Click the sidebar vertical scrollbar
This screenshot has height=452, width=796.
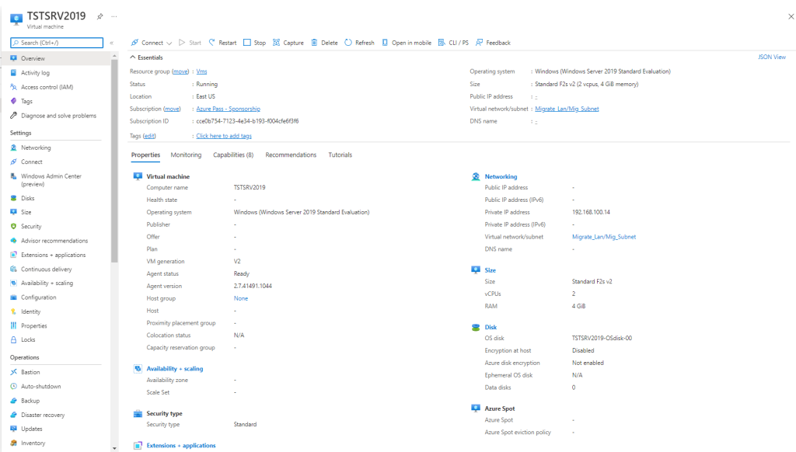click(114, 162)
